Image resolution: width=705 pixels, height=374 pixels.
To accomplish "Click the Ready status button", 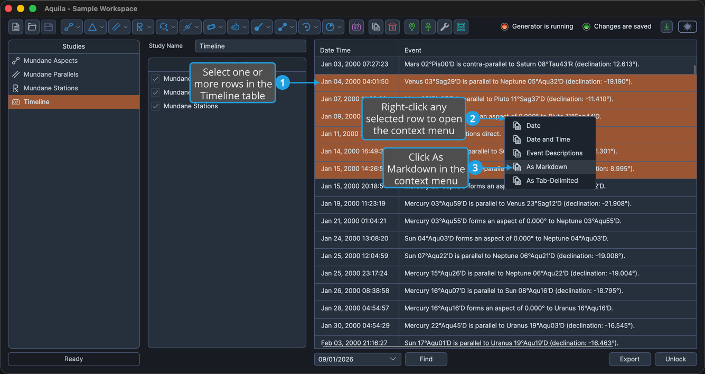I will click(74, 359).
